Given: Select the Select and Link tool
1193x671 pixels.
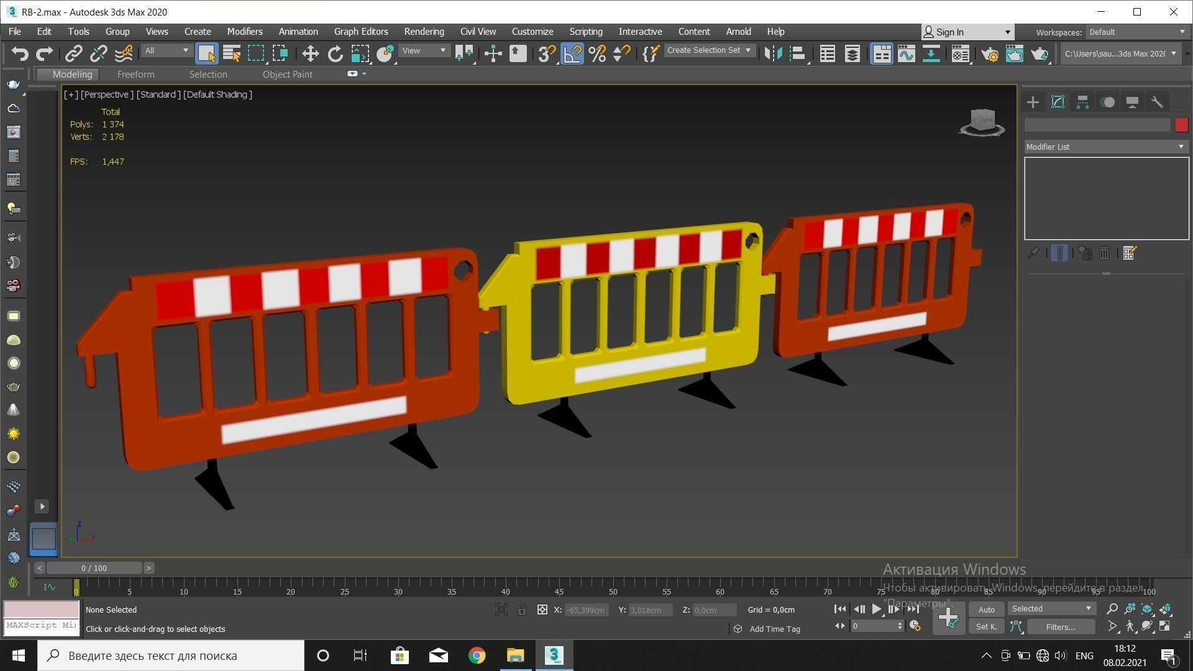Looking at the screenshot, I should (73, 54).
